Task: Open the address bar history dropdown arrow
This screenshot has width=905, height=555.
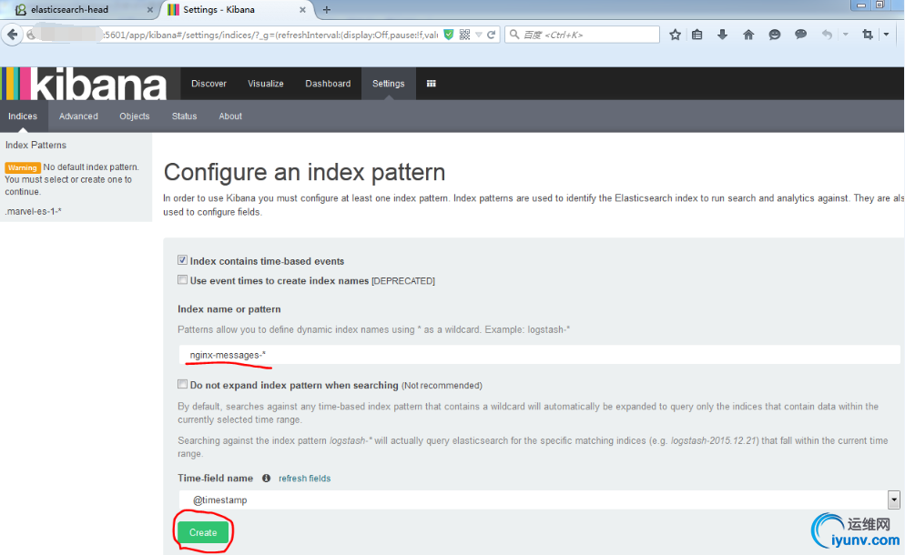Action: pyautogui.click(x=479, y=35)
